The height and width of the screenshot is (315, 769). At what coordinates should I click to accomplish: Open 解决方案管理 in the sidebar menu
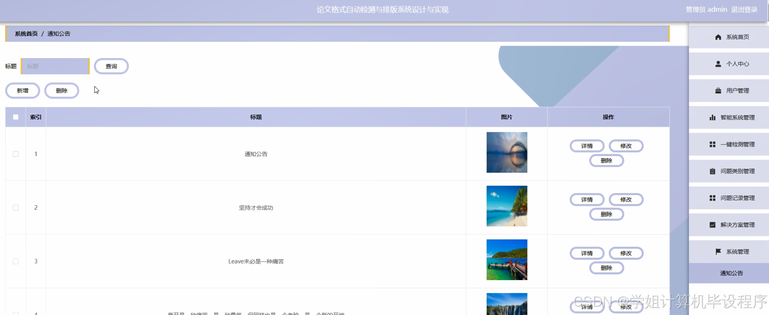click(x=729, y=225)
